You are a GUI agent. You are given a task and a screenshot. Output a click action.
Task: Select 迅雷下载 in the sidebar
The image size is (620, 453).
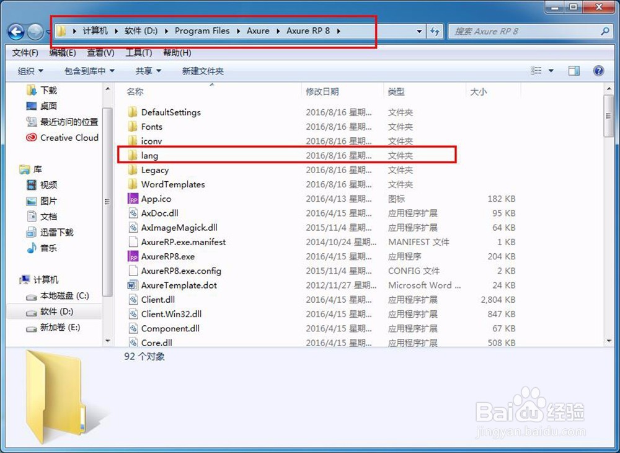click(50, 232)
